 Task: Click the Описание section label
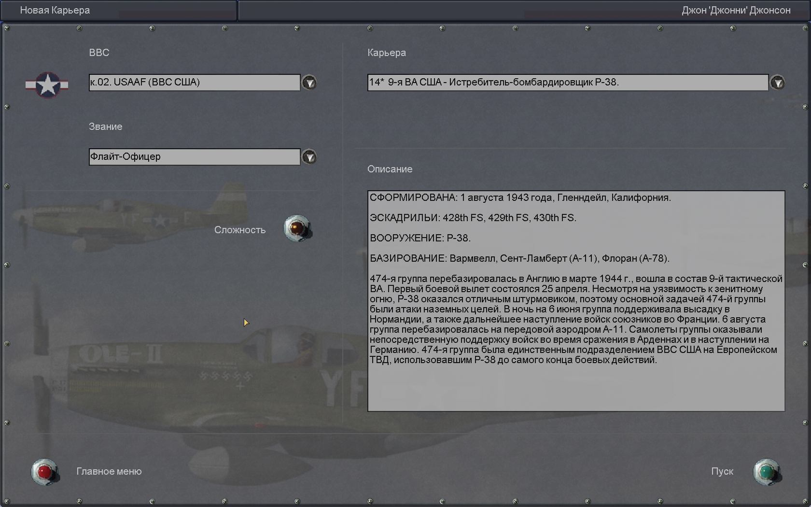(x=390, y=169)
